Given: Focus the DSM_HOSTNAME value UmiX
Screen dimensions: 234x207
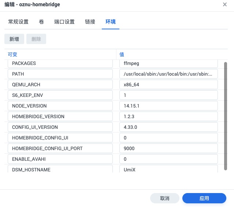Looking at the screenshot, I should 168,169.
